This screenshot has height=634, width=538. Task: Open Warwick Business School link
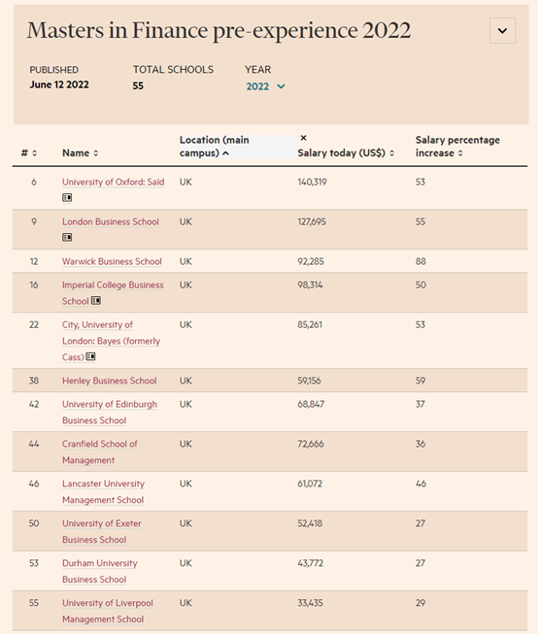point(112,261)
